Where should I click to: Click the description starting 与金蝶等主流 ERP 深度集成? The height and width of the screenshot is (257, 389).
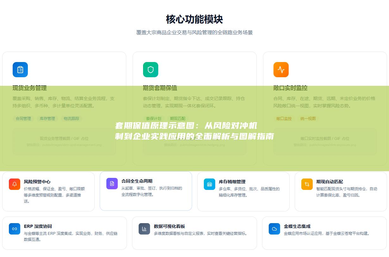(x=71, y=236)
